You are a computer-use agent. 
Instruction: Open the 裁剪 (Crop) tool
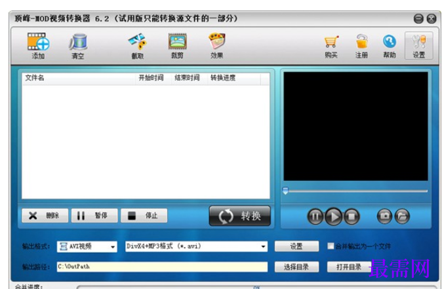pyautogui.click(x=177, y=46)
